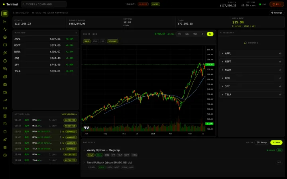
Task: Expand the TSLA AI research entry
Action: click(x=251, y=94)
